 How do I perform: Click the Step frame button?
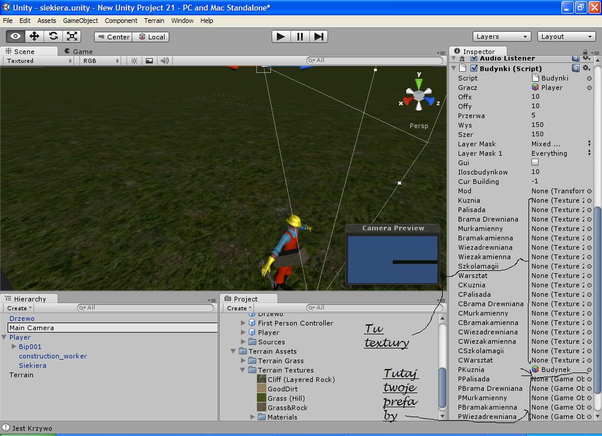click(318, 36)
